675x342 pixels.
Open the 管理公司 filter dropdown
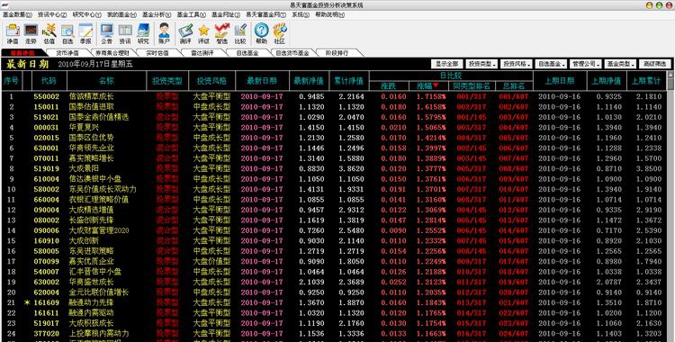pos(586,64)
